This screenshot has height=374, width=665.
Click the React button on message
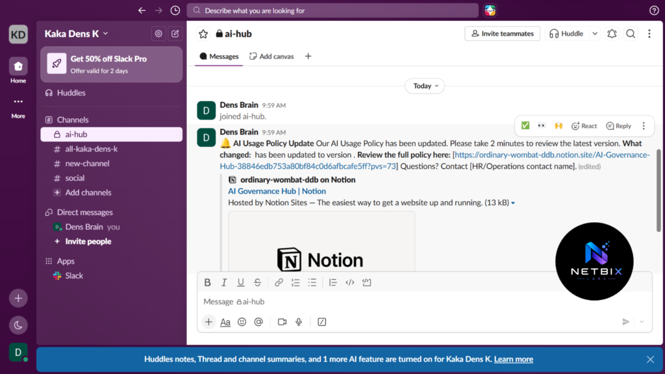tap(584, 125)
